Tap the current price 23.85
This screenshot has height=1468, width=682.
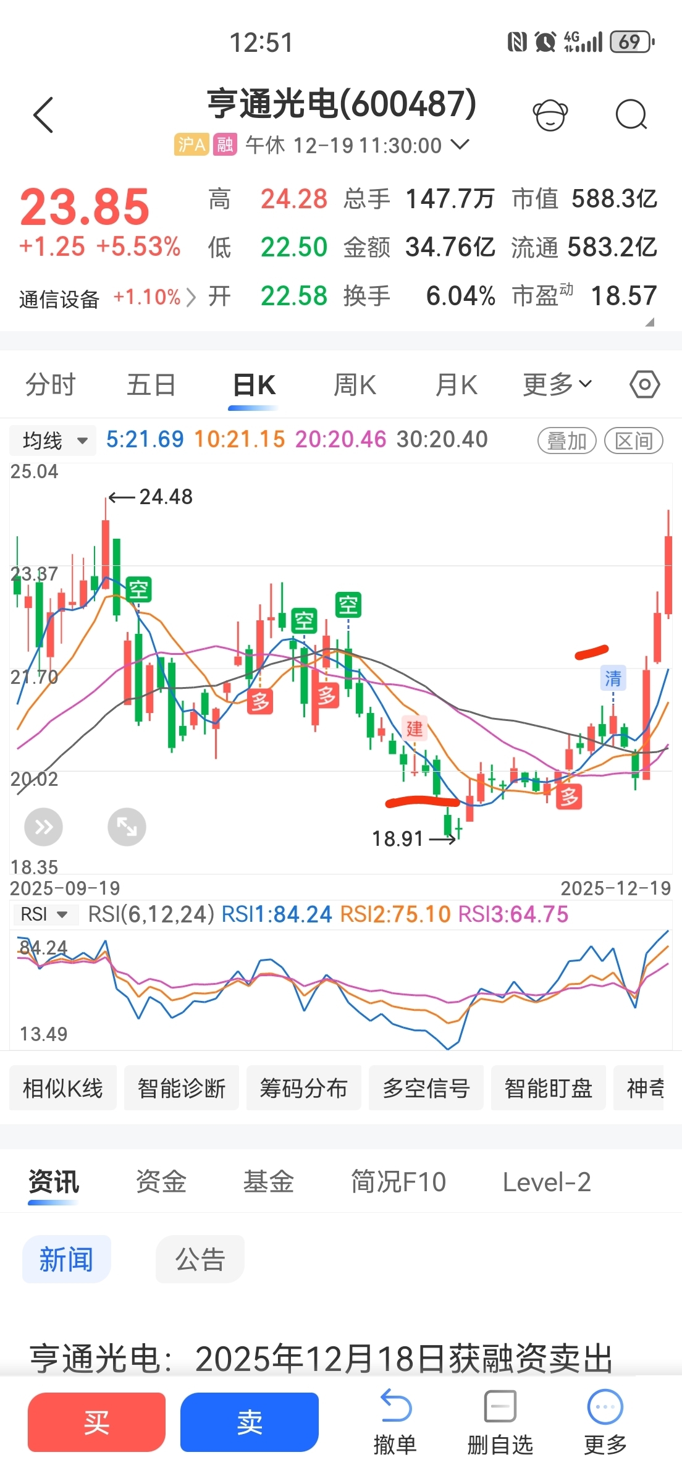85,207
